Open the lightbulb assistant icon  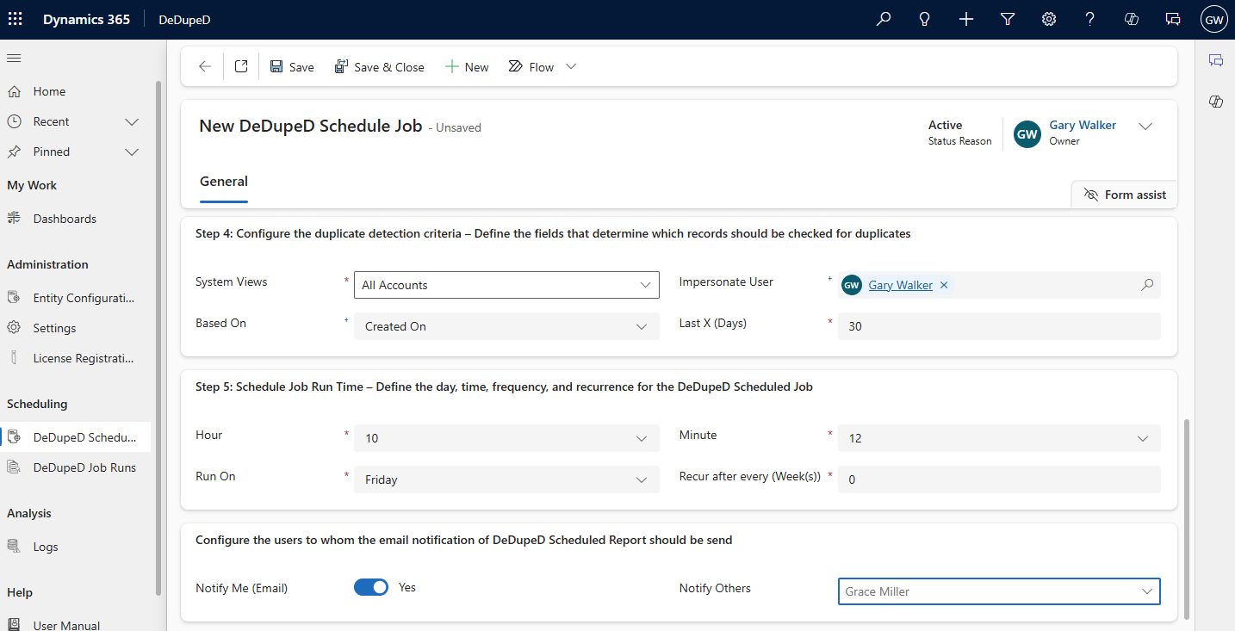925,19
